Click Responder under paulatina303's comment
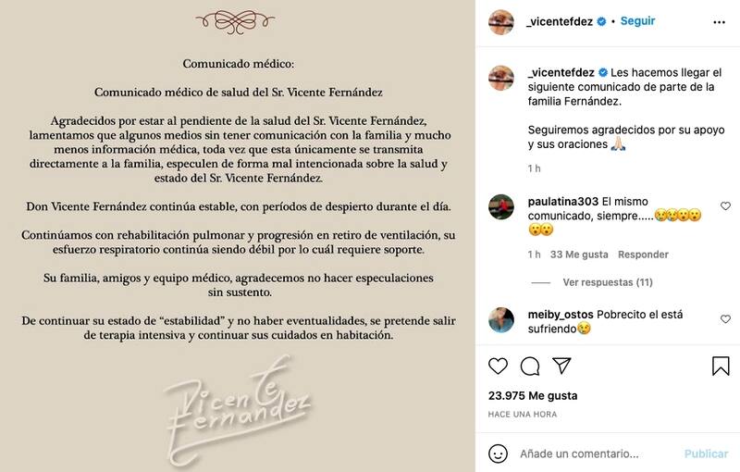 [643, 255]
